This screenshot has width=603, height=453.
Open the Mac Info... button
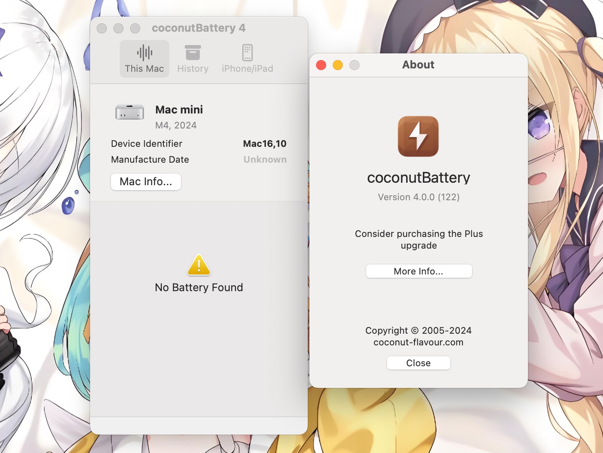[146, 182]
